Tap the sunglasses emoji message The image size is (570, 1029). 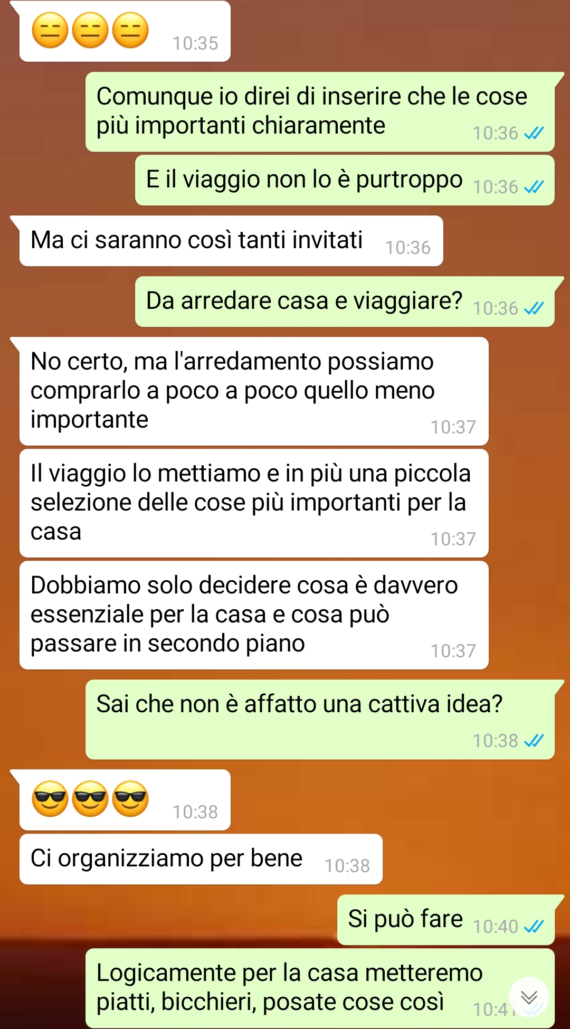pyautogui.click(x=125, y=800)
